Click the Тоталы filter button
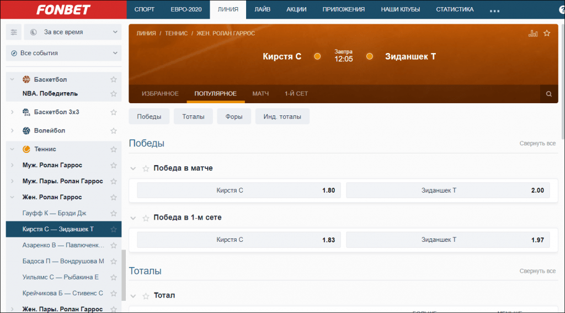565x313 pixels. pos(193,116)
